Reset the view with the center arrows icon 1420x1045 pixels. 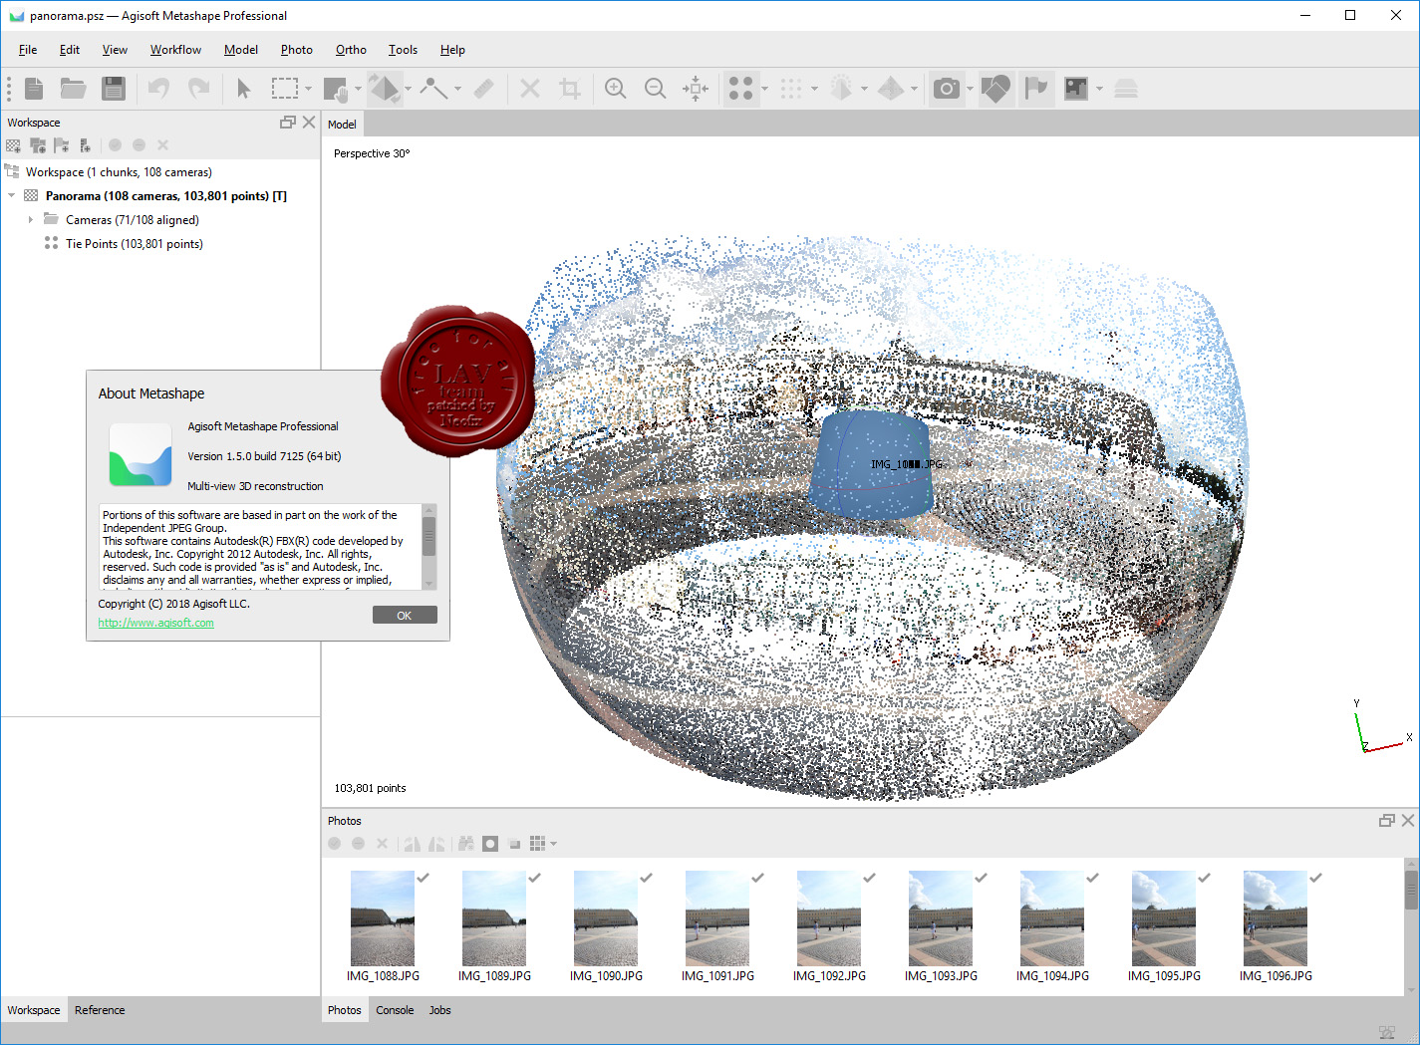point(696,89)
